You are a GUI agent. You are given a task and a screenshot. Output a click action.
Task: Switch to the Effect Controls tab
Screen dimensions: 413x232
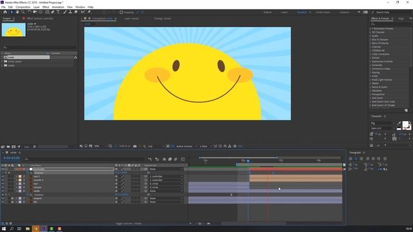click(40, 19)
